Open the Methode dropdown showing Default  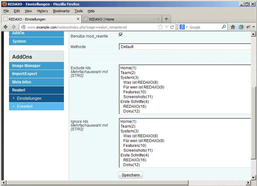(185, 47)
